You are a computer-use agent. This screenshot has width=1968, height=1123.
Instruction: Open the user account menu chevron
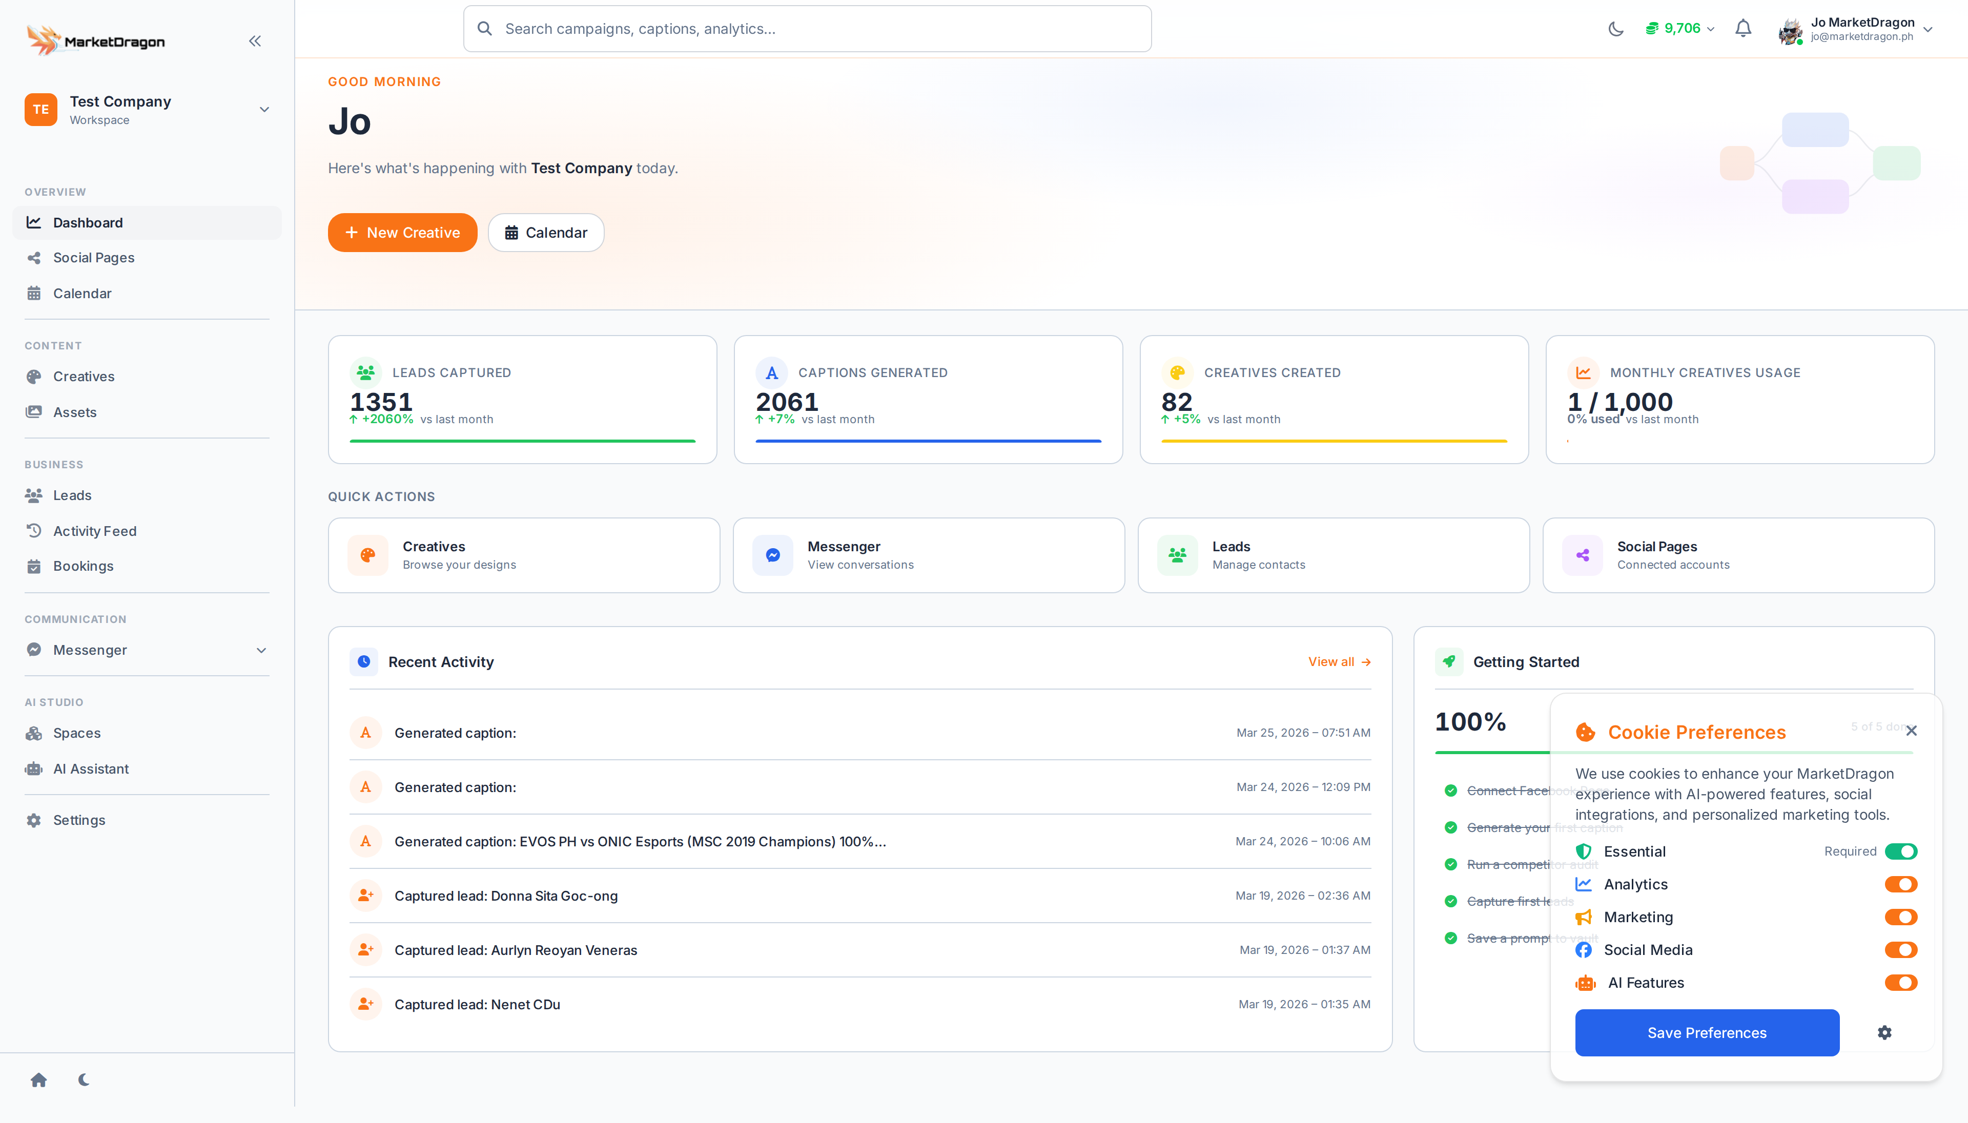(1928, 29)
